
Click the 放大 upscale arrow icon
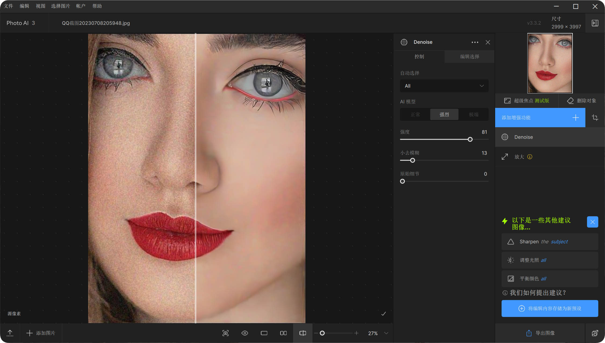[505, 157]
